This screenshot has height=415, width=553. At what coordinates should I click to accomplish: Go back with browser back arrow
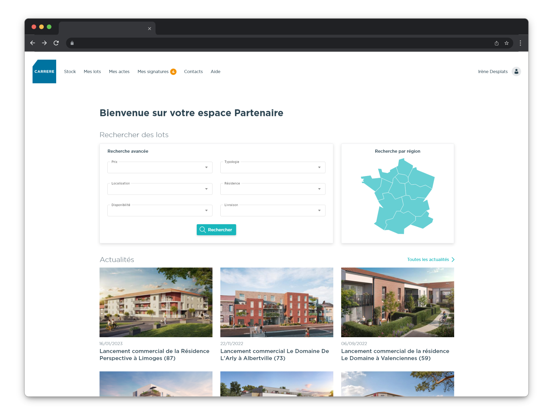33,43
